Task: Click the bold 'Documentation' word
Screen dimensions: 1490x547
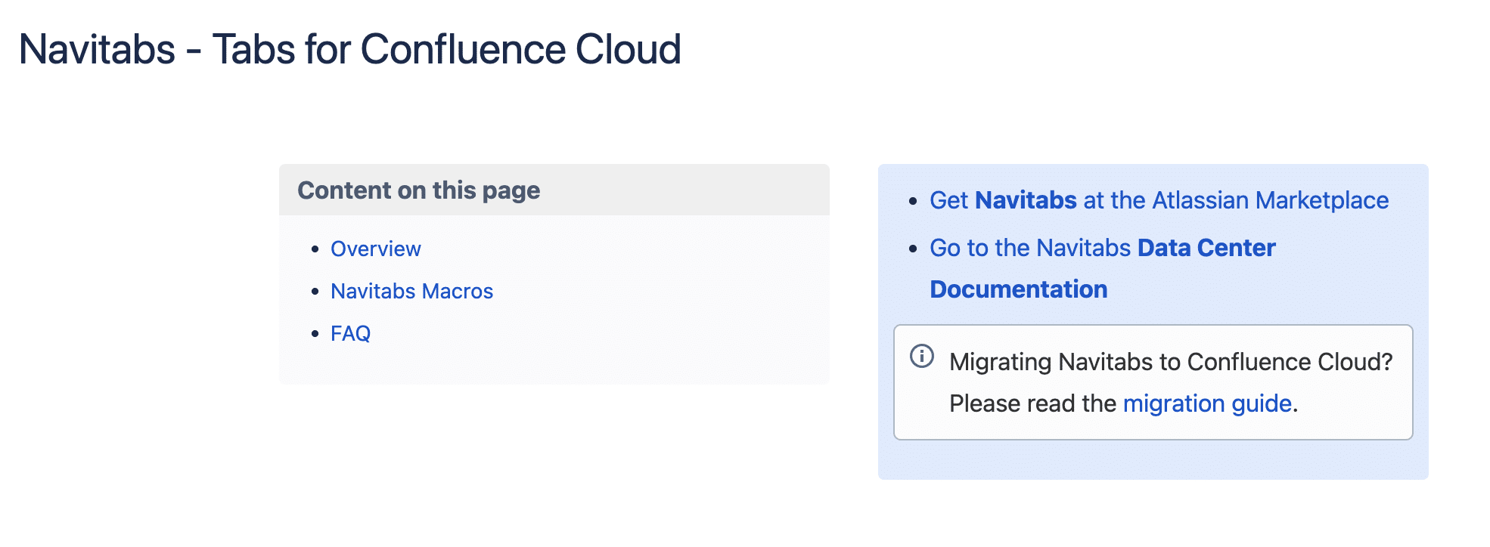Action: (1018, 289)
